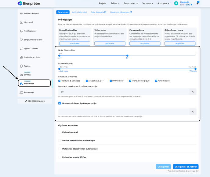This screenshot has width=210, height=177.
Task: Click the euro symbol of the minimum amount field
Action: point(193,112)
